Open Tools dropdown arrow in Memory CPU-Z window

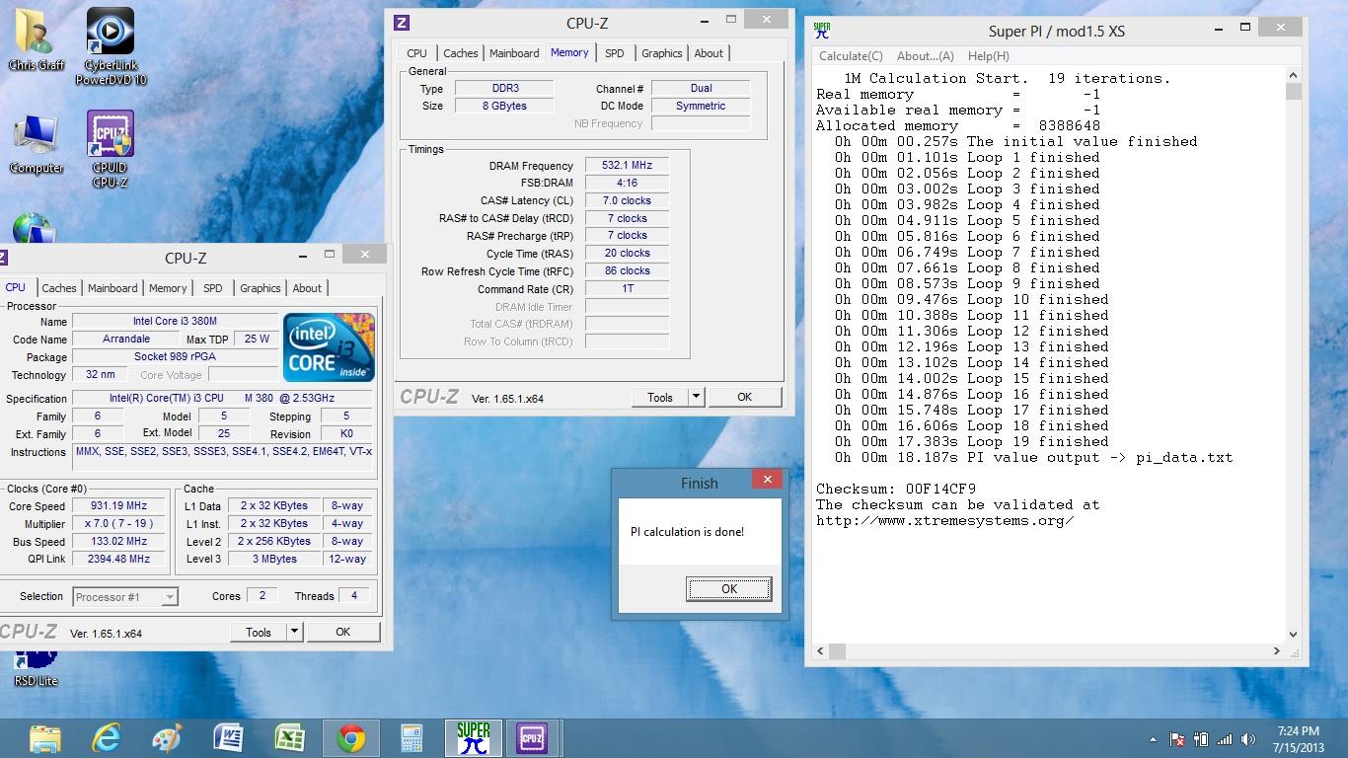point(696,397)
